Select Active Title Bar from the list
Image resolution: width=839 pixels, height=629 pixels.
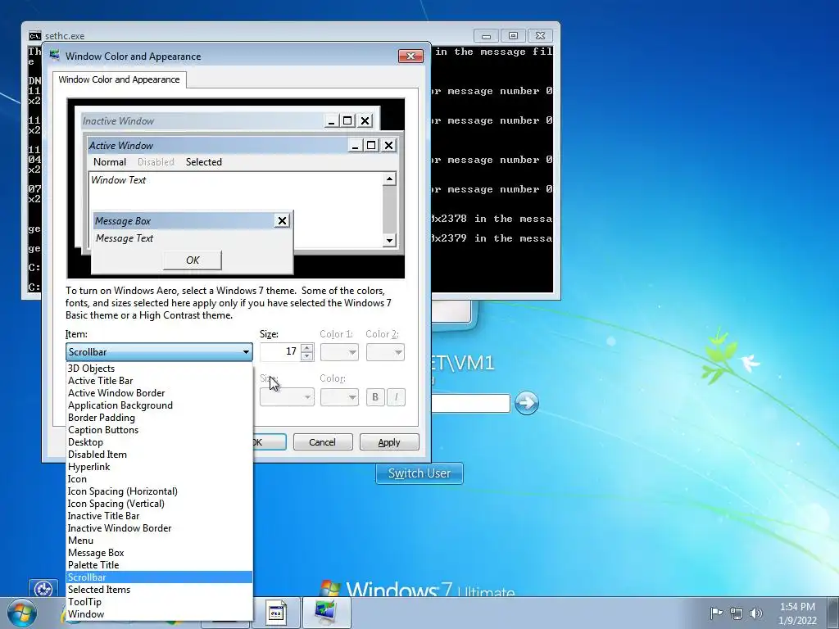(159, 381)
